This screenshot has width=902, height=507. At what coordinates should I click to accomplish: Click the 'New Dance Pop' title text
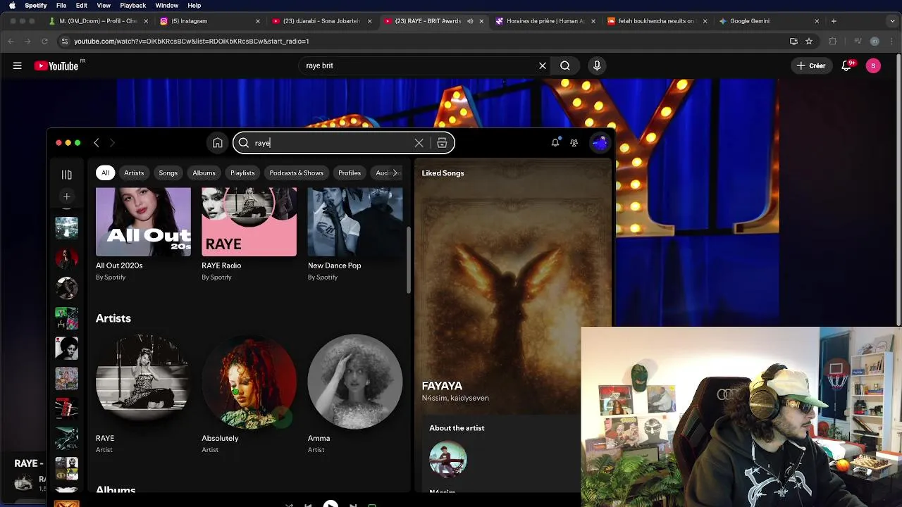click(x=335, y=265)
